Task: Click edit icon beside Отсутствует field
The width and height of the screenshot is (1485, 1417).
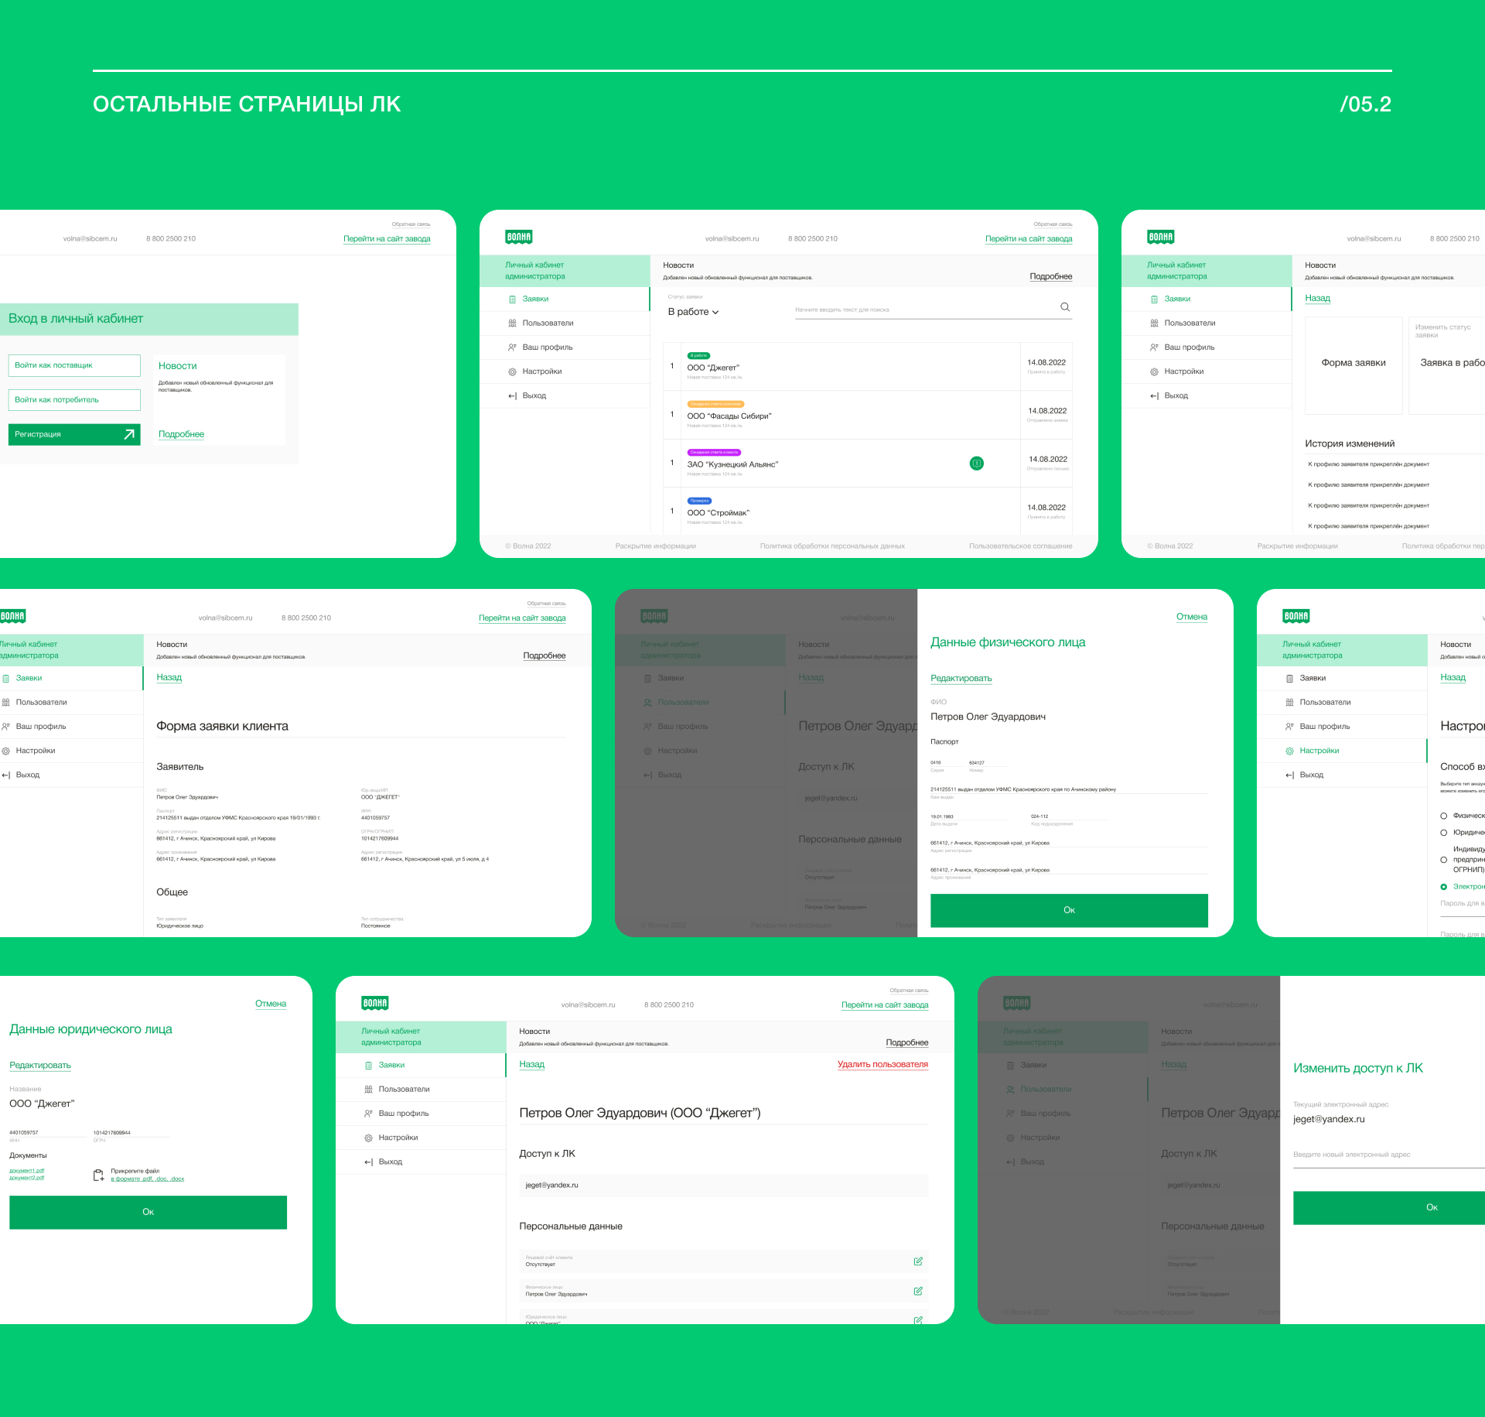Action: point(918,1261)
